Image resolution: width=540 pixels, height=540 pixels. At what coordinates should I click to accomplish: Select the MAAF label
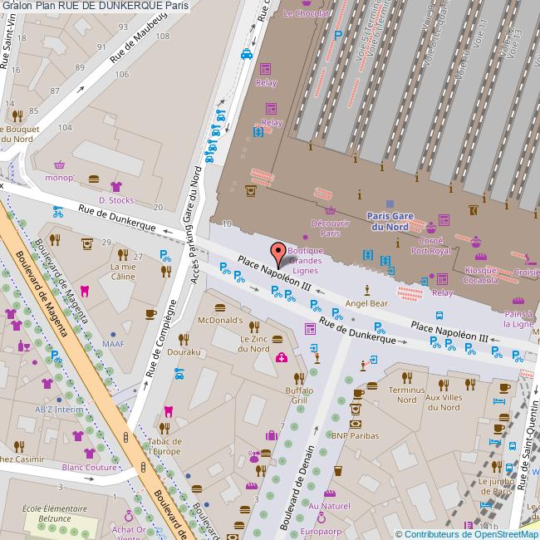point(113,344)
